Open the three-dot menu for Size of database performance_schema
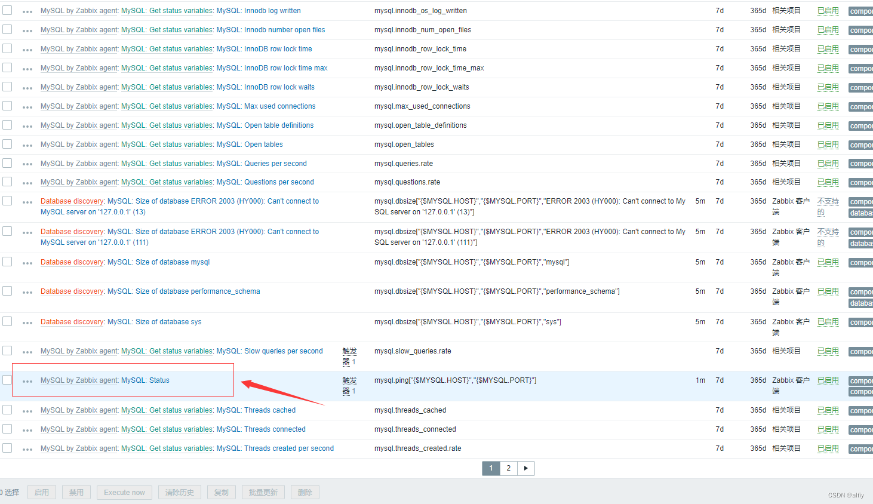Image resolution: width=873 pixels, height=504 pixels. click(27, 293)
